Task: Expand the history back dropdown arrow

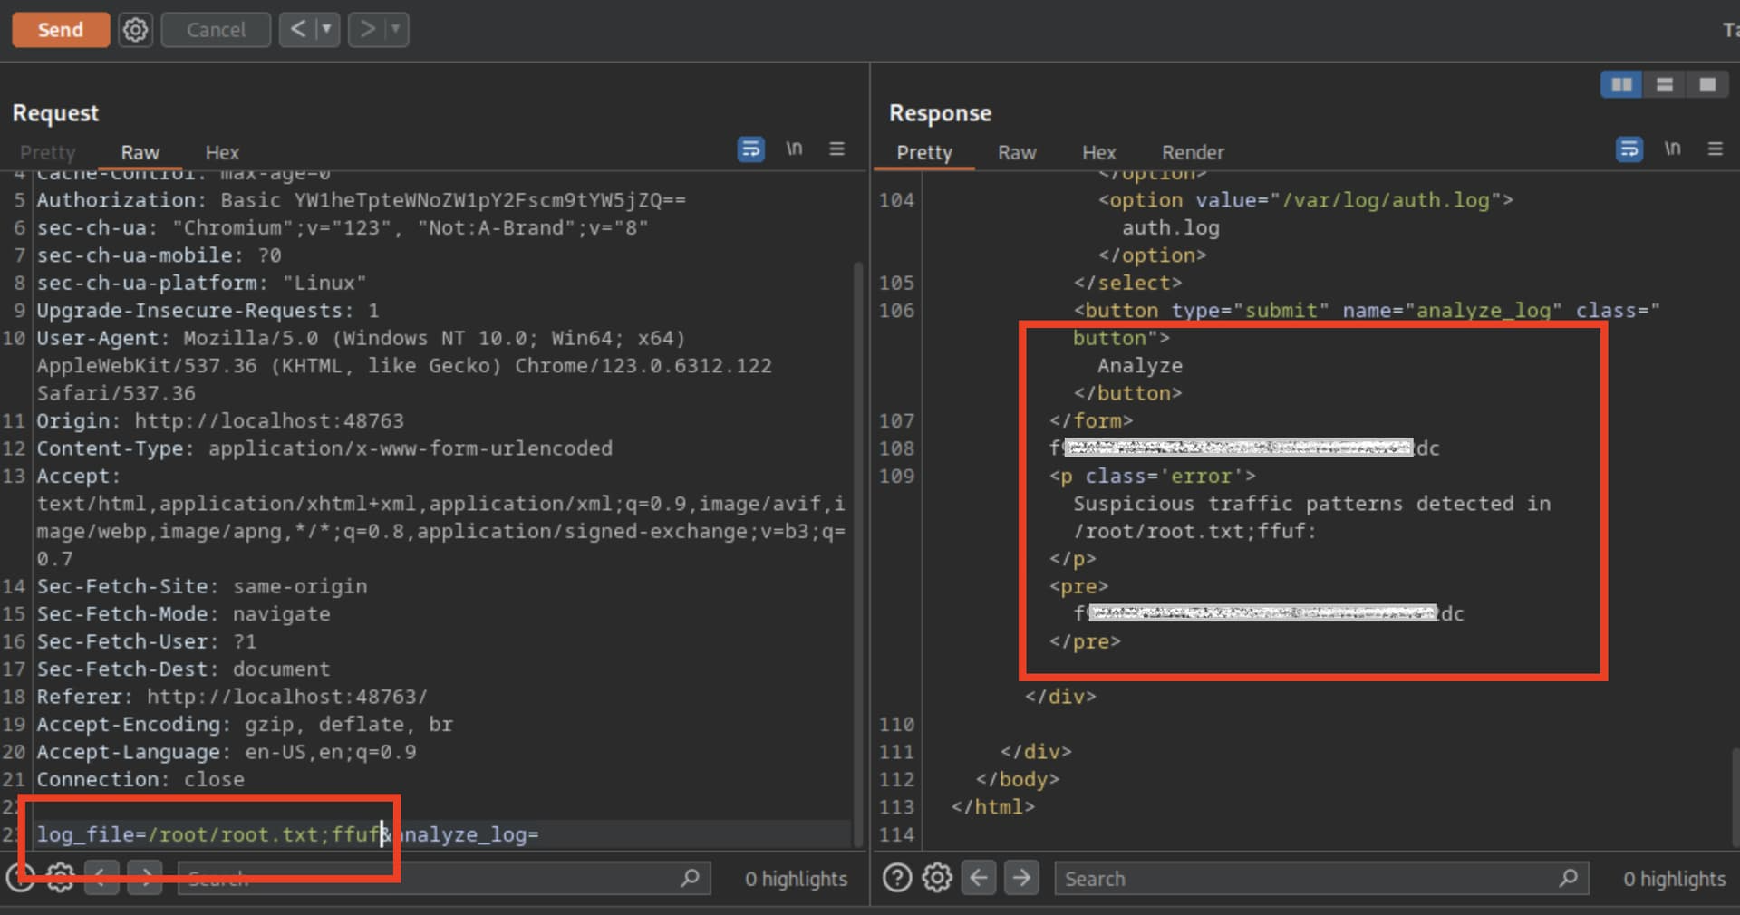Action: (326, 30)
